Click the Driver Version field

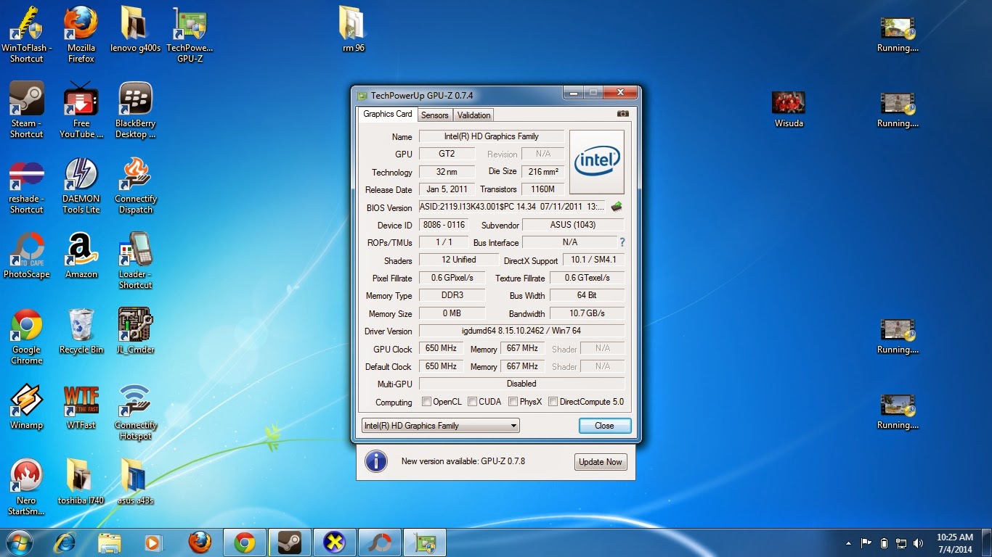click(521, 331)
